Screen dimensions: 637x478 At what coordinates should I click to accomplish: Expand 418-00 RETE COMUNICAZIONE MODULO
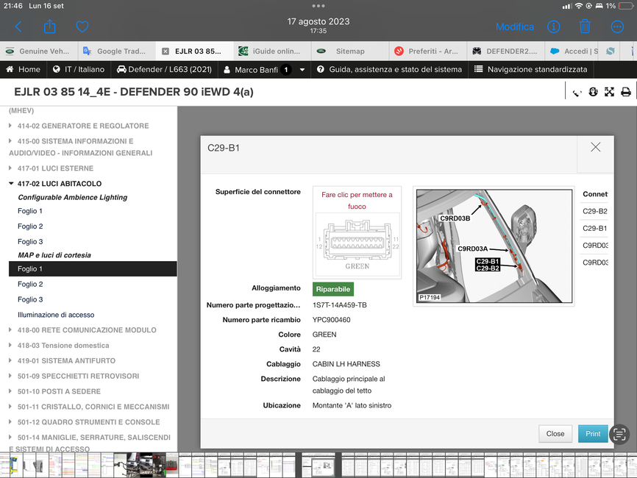point(10,329)
